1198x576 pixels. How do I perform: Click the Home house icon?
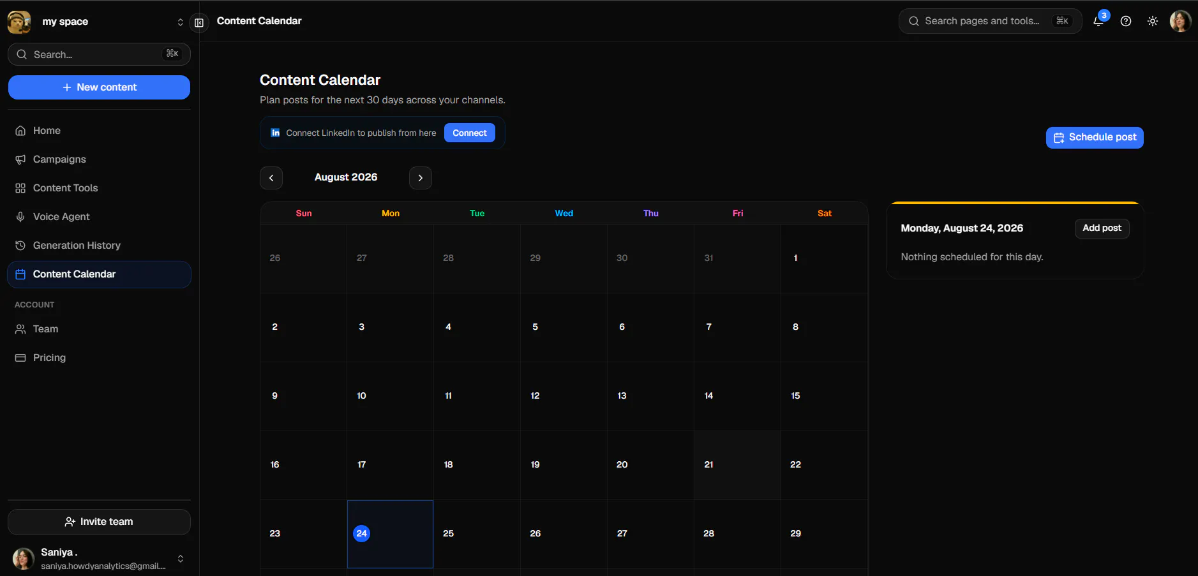[x=20, y=131]
